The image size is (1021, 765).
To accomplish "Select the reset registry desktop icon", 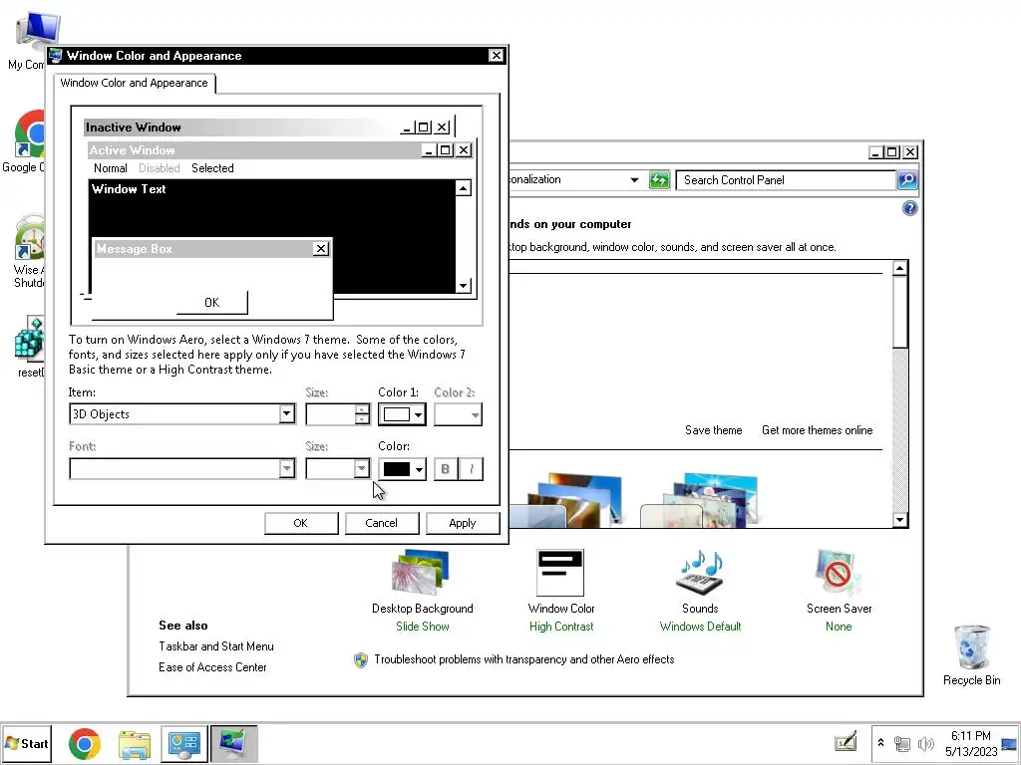I will tap(30, 347).
